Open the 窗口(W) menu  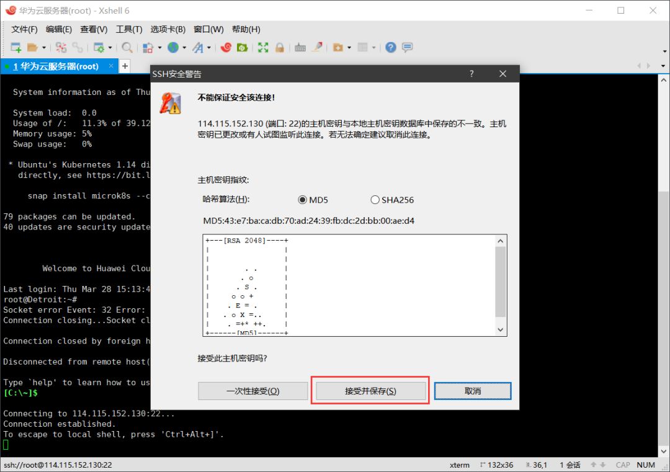(x=208, y=29)
